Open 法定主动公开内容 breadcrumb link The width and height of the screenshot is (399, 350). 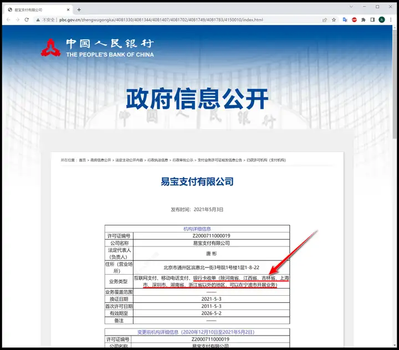[129, 160]
